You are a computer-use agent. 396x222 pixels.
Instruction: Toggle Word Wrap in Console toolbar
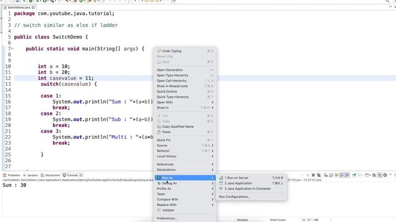point(337,175)
